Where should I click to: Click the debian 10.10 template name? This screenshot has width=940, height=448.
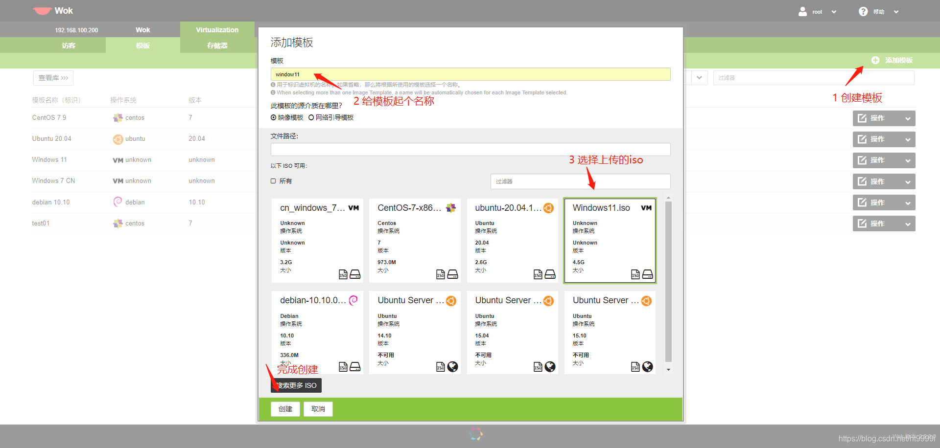pos(51,202)
